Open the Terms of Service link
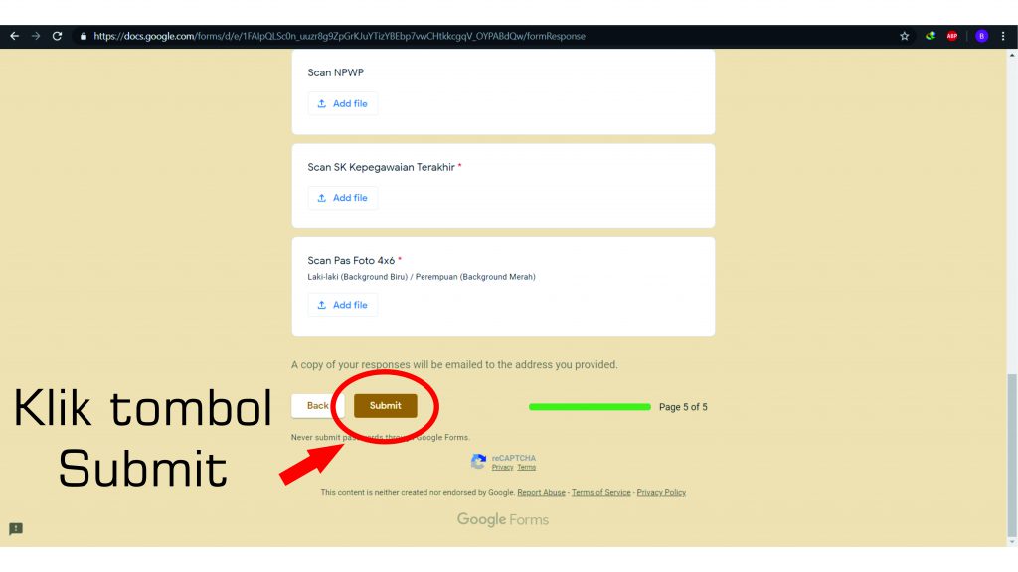This screenshot has width=1018, height=572. (x=600, y=492)
